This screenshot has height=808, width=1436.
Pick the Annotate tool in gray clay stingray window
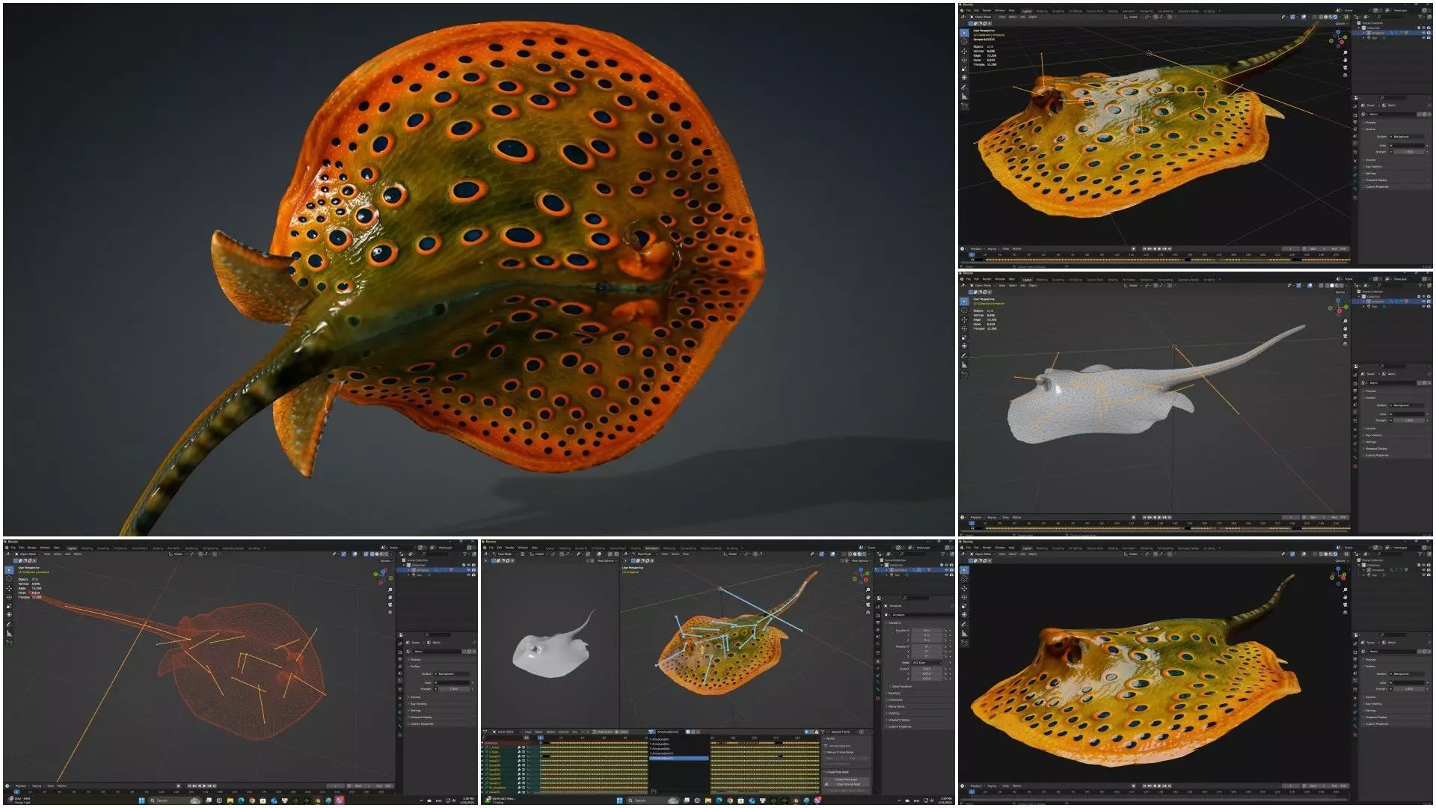pyautogui.click(x=964, y=356)
